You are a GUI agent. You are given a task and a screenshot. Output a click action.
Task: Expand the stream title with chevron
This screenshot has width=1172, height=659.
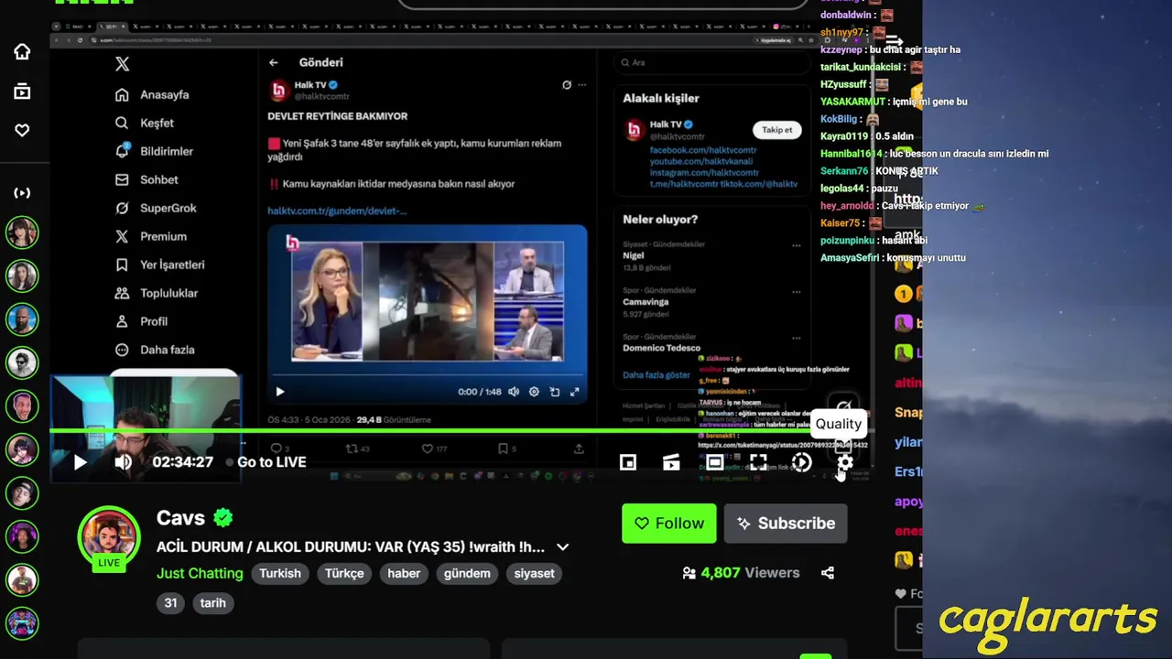(x=562, y=547)
